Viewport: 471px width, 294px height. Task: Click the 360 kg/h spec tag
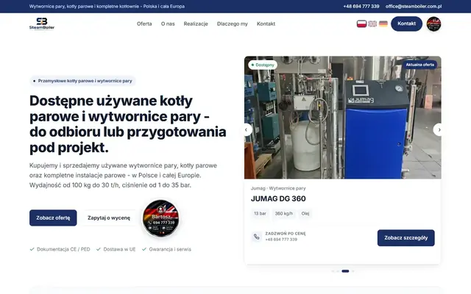click(283, 214)
